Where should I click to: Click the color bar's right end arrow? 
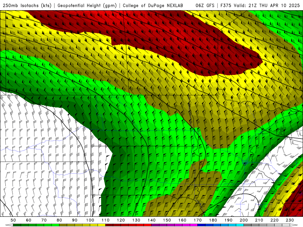pos(294,225)
